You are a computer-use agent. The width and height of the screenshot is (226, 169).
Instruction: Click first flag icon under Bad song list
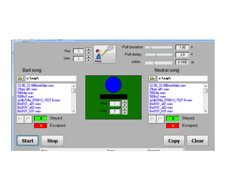point(20,119)
